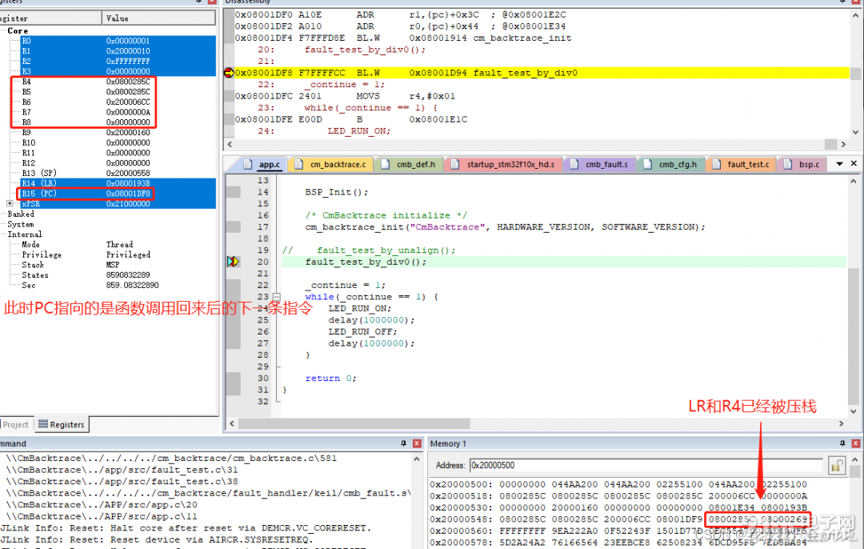Select the R3 register row
Image resolution: width=864 pixels, height=549 pixels.
click(x=118, y=72)
